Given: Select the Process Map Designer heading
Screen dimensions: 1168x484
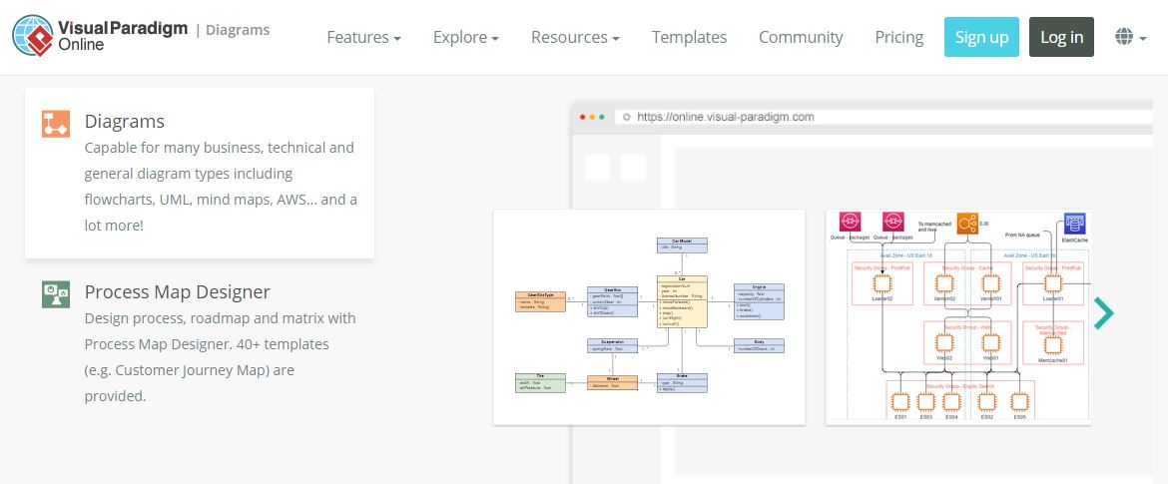Looking at the screenshot, I should click(178, 291).
